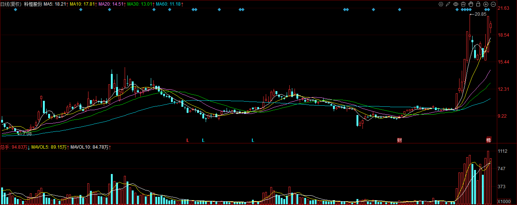This screenshot has width=517, height=205.
Task: Click the 373 volume axis value
Action: point(502,186)
